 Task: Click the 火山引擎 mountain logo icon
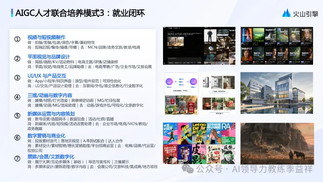click(287, 13)
